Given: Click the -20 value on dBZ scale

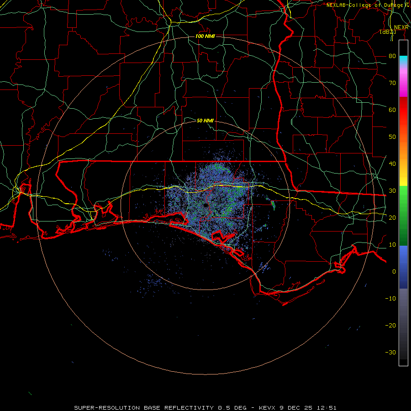Looking at the screenshot, I should 390,325.
